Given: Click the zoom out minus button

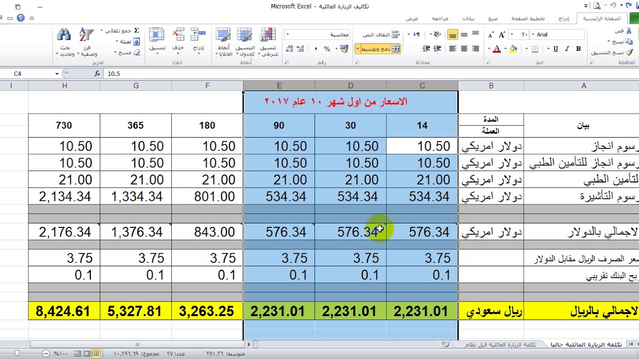Looking at the screenshot, I should coord(46,354).
